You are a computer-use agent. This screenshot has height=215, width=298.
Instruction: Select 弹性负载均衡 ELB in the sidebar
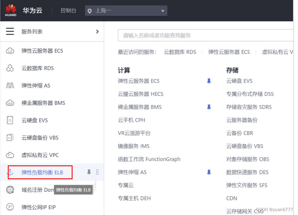pos(42,172)
